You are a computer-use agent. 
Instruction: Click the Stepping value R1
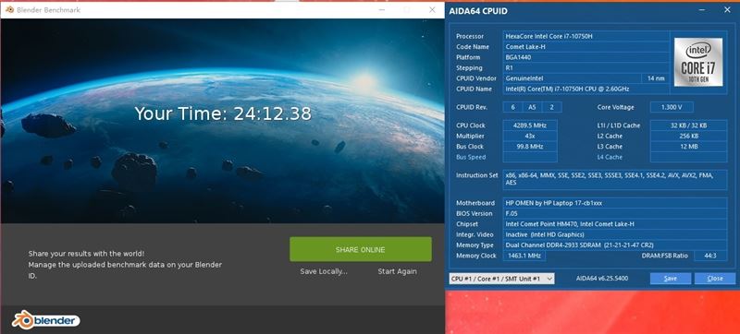[x=586, y=67]
